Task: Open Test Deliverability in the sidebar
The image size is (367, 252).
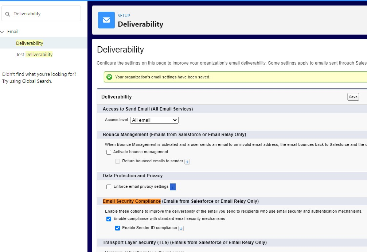Action: [x=34, y=55]
